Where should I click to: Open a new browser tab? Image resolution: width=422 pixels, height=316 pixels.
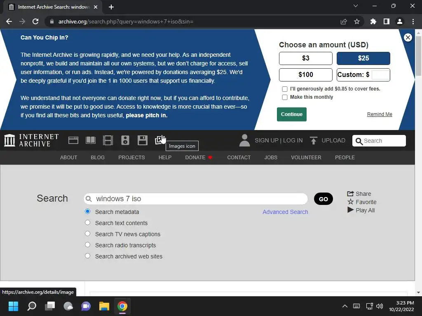111,7
